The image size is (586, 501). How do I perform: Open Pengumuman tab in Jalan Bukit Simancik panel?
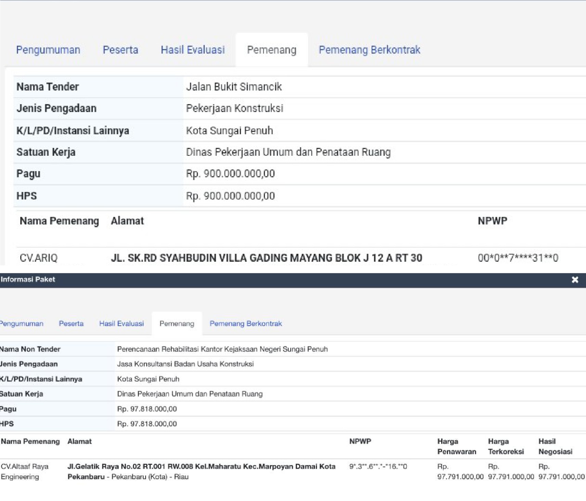click(x=48, y=50)
